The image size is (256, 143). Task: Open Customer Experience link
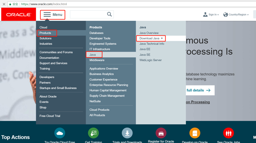[x=103, y=80]
